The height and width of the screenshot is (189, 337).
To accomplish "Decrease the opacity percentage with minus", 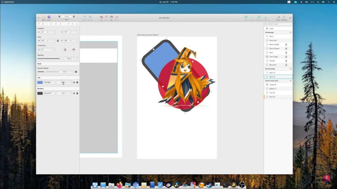I will point(74,58).
